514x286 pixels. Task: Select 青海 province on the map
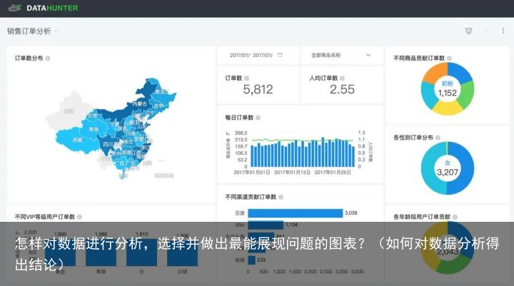94,129
